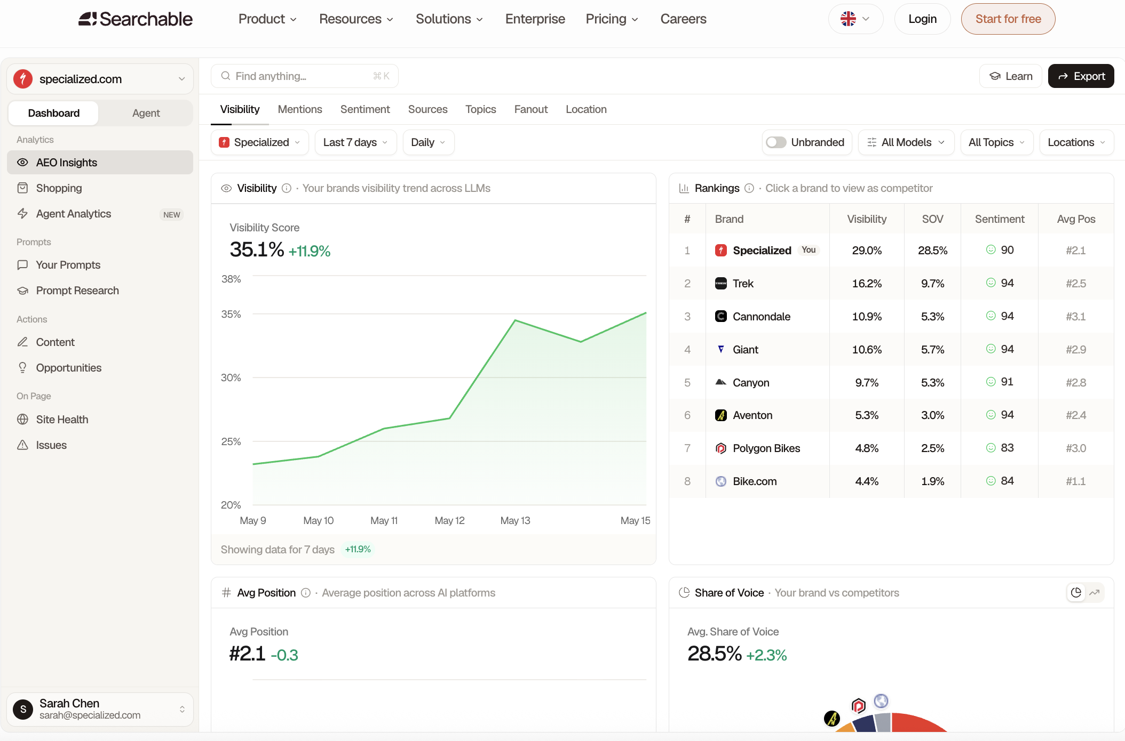This screenshot has width=1125, height=741.
Task: Click the Opportunities lightbulb icon
Action: coord(22,368)
